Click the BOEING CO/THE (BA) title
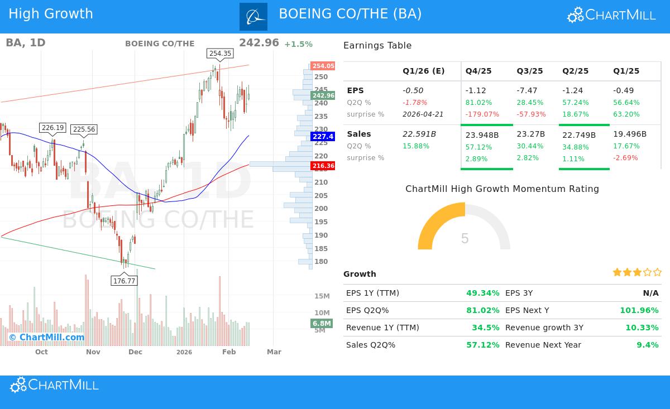670x409 pixels. click(351, 13)
